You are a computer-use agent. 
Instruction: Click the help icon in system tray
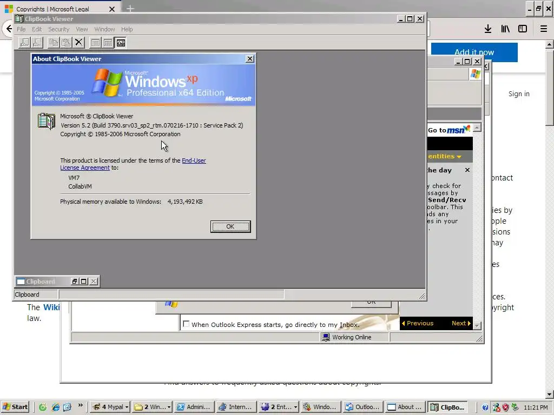point(485,407)
